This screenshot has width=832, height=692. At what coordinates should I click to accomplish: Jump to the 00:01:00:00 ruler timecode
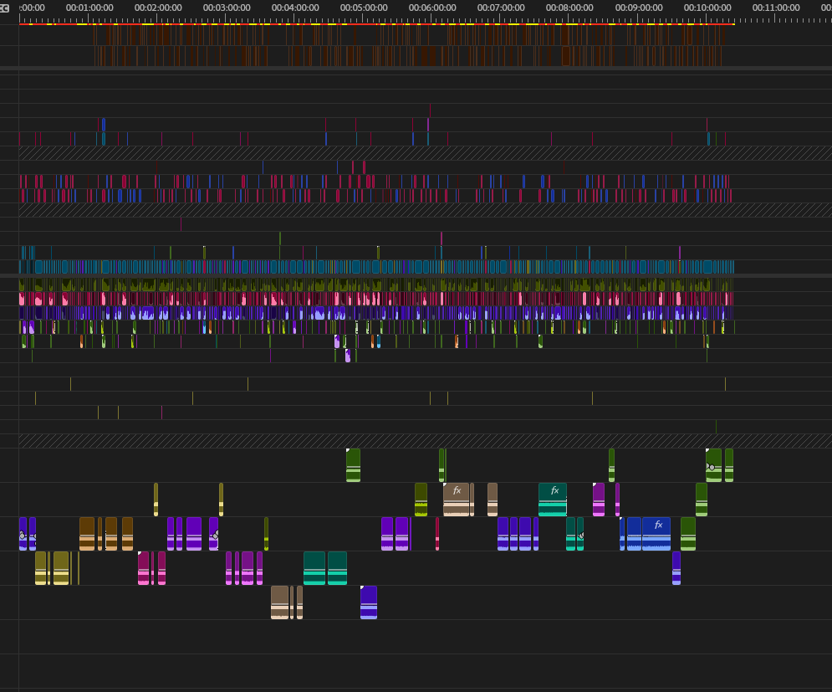coord(89,8)
